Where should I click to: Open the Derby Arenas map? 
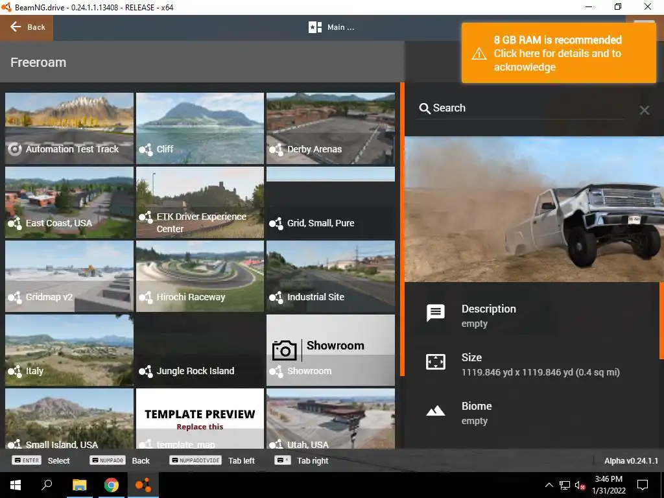coord(331,128)
